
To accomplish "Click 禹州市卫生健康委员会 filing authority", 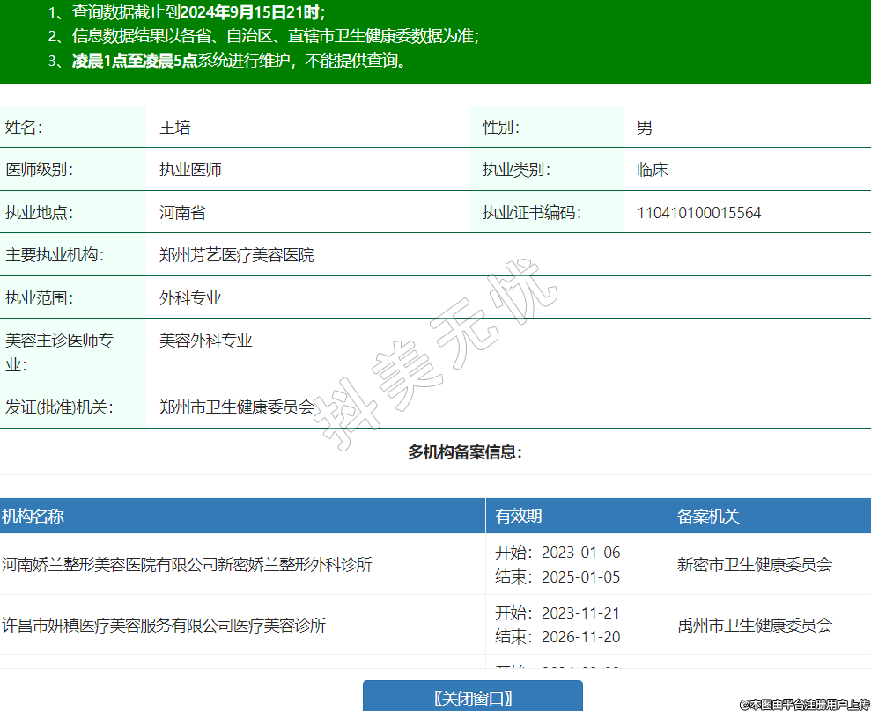I will pos(755,626).
